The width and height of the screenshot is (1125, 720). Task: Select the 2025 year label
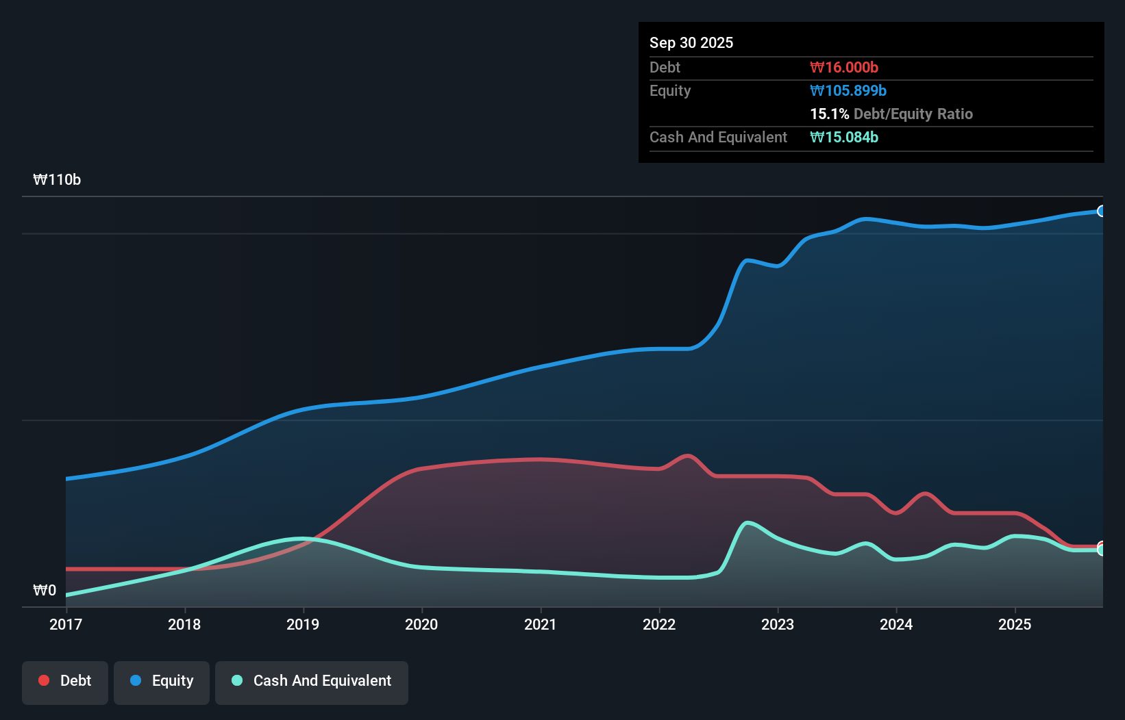point(1015,624)
